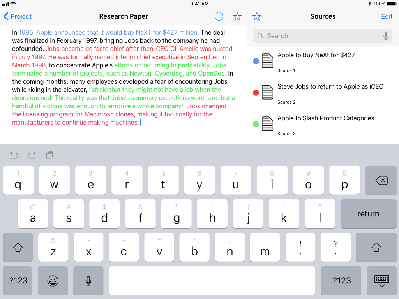Go back to Project

tap(18, 16)
